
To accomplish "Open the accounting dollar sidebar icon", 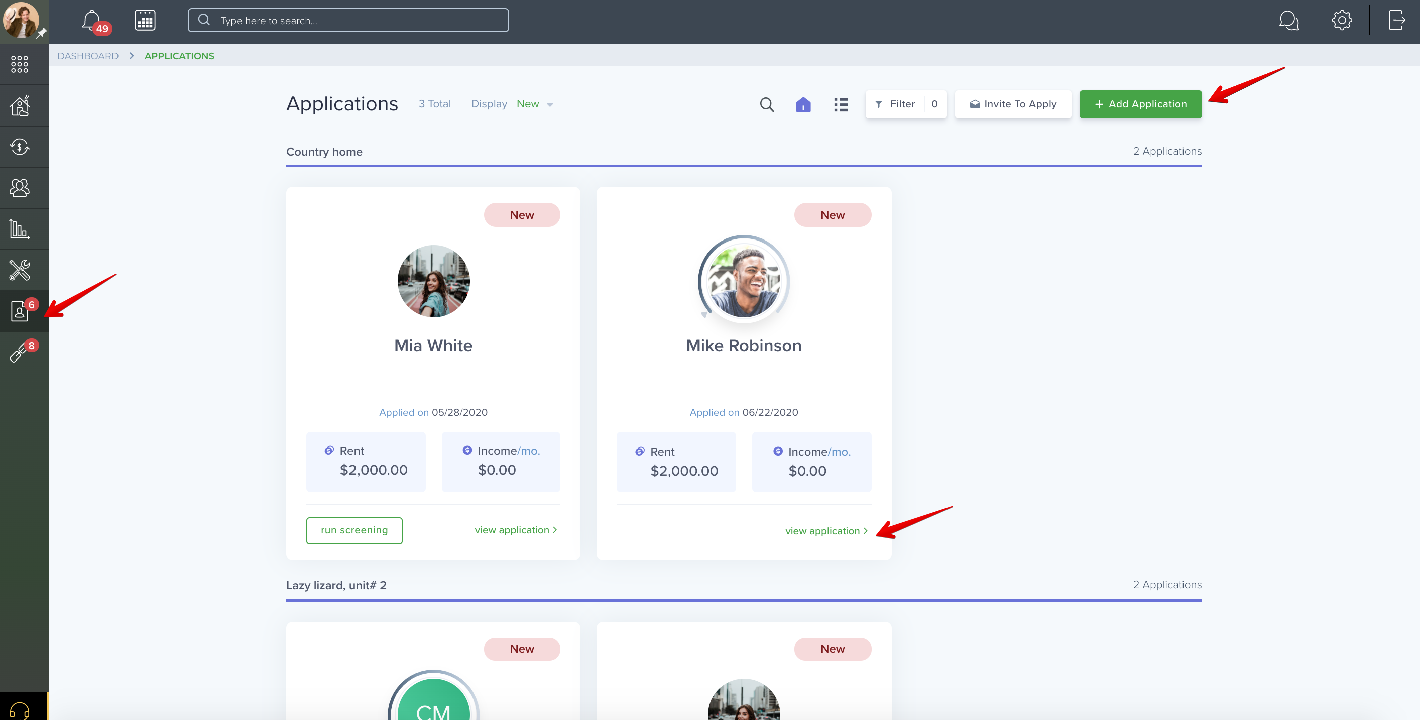I will tap(19, 147).
